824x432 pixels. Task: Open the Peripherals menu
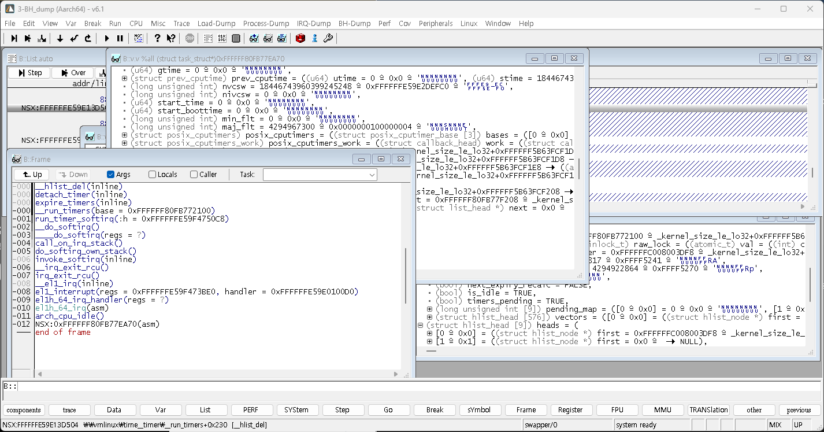(436, 24)
